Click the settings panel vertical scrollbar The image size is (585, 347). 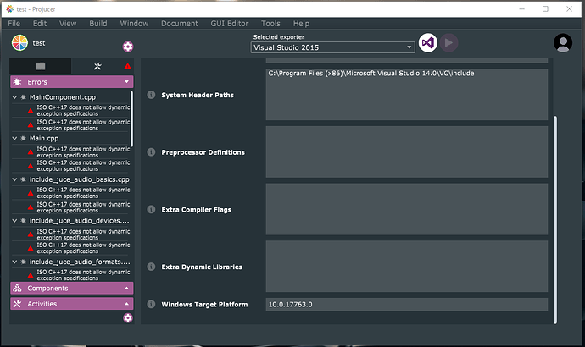pos(555,220)
